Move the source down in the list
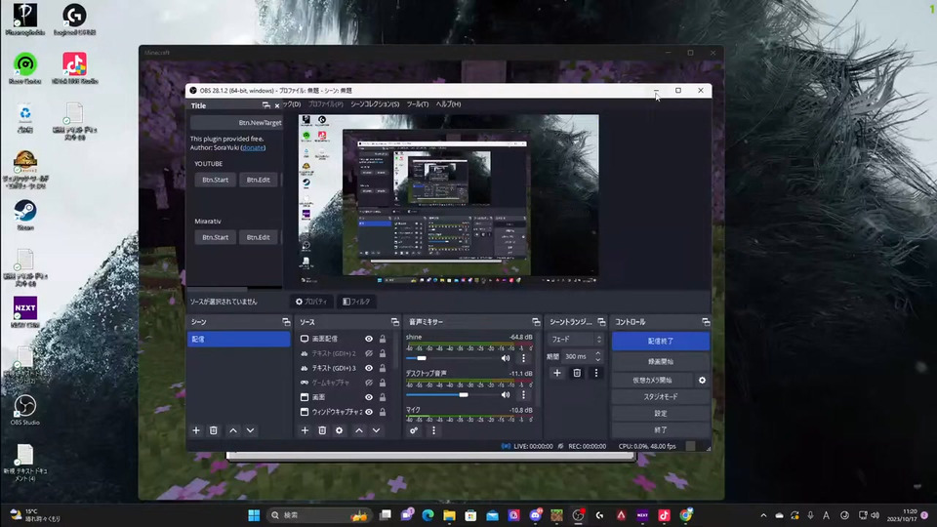The height and width of the screenshot is (527, 937). tap(377, 430)
